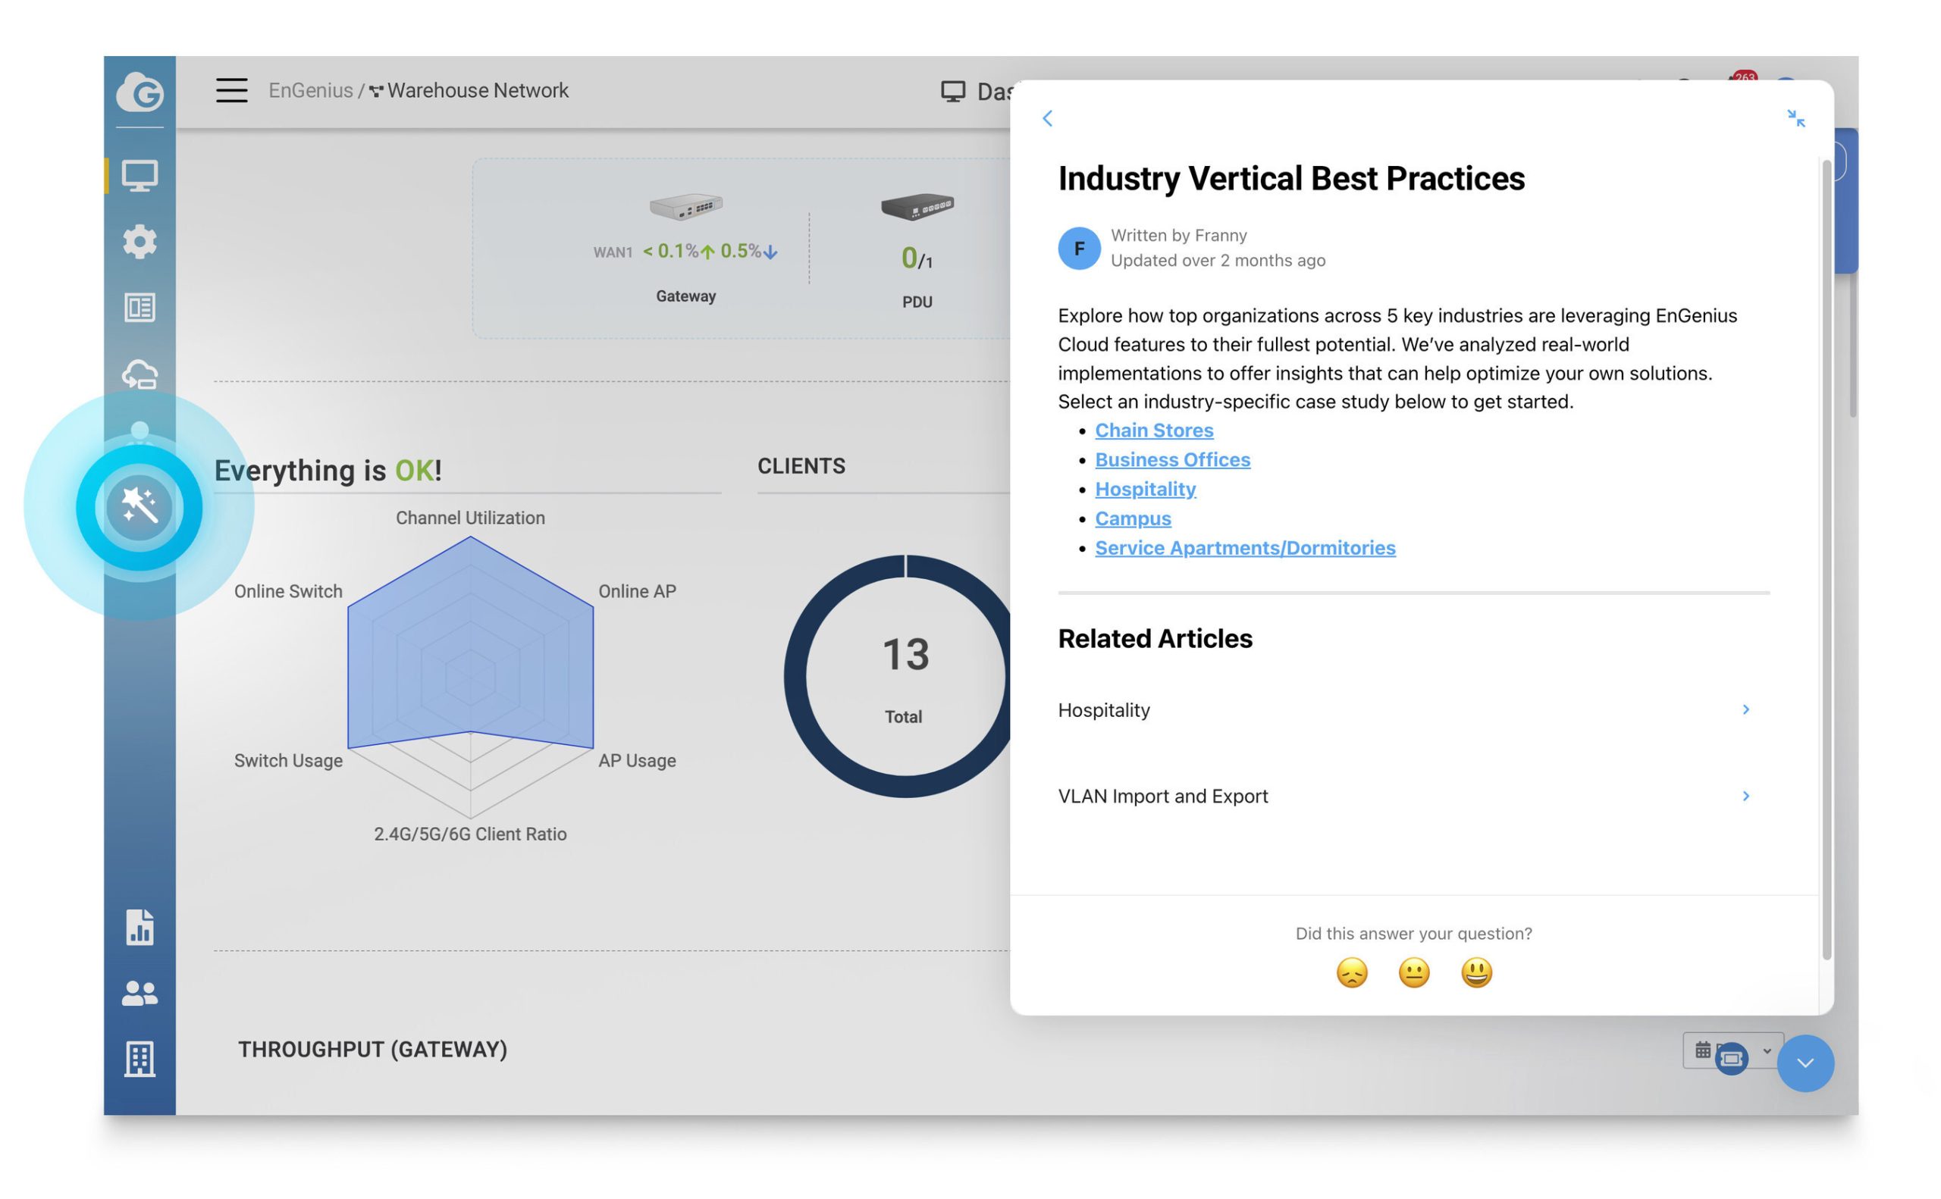Shrink the help panel with collapse arrows
The width and height of the screenshot is (1941, 1199).
coord(1796,118)
